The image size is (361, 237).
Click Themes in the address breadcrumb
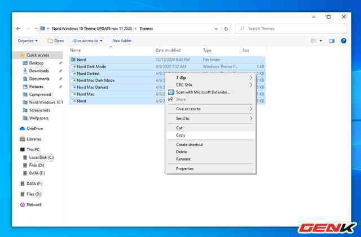coord(146,29)
